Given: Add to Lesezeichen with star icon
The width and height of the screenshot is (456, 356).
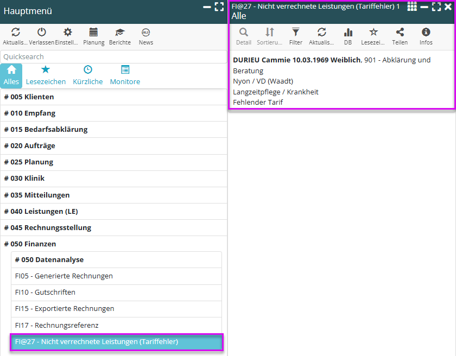Looking at the screenshot, I should point(373,33).
